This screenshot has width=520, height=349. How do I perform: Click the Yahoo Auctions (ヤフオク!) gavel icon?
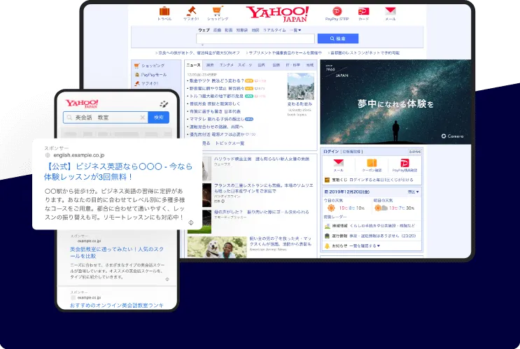pyautogui.click(x=190, y=12)
